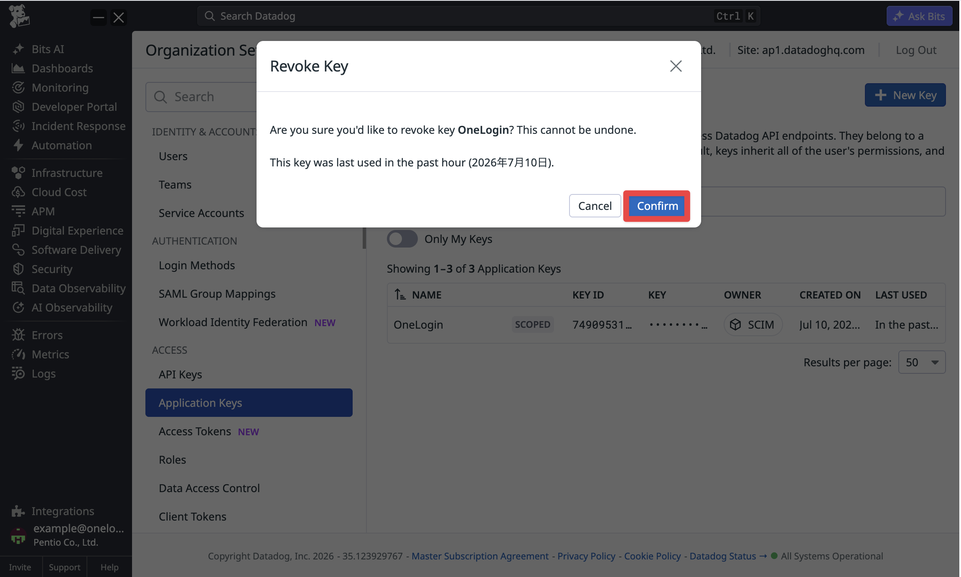This screenshot has height=577, width=961.
Task: Toggle the Only My Keys switch
Action: coord(402,239)
